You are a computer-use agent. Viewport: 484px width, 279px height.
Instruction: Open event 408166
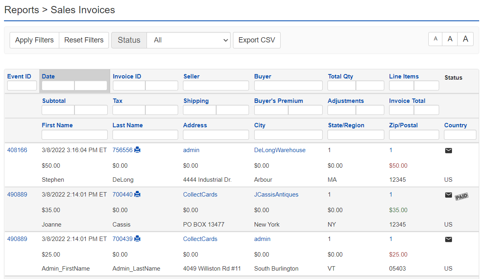point(17,150)
